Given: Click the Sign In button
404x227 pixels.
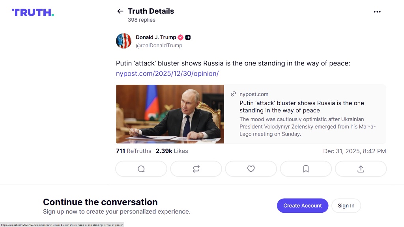Looking at the screenshot, I should tap(346, 205).
